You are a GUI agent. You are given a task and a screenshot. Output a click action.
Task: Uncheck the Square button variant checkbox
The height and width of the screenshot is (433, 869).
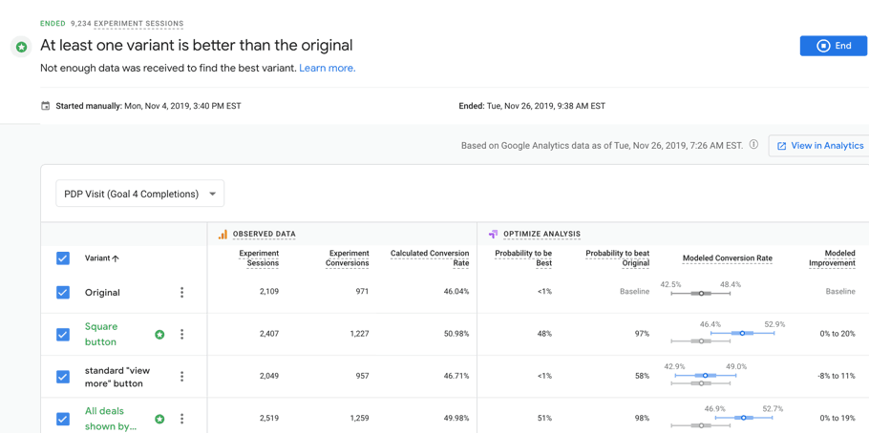[63, 335]
